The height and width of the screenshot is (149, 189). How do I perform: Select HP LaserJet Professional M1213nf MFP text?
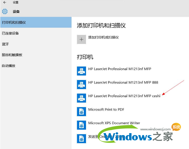coord(120,69)
